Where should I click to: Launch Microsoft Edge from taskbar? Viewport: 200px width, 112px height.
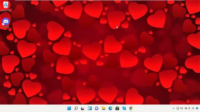point(110,108)
